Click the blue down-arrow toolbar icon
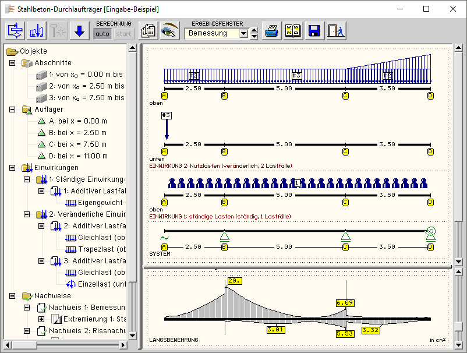 (x=79, y=31)
